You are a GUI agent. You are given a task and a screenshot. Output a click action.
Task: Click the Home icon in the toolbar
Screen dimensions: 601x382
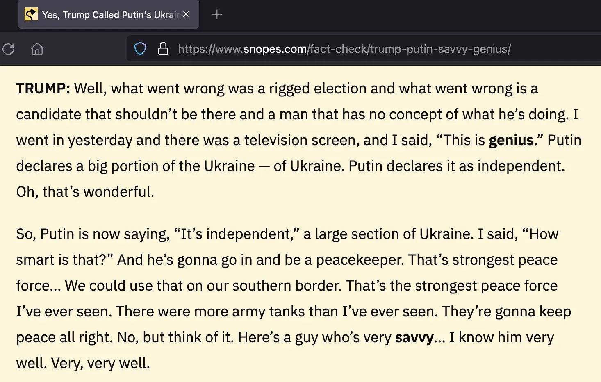pos(37,49)
